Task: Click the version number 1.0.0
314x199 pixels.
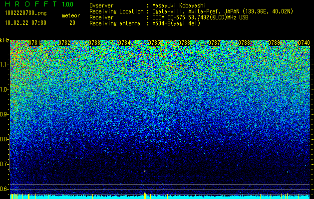Action: 68,4
